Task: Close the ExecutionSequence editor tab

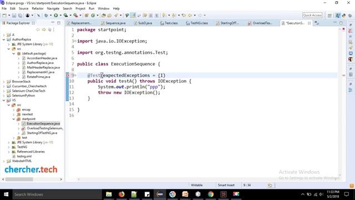Action: (x=309, y=23)
